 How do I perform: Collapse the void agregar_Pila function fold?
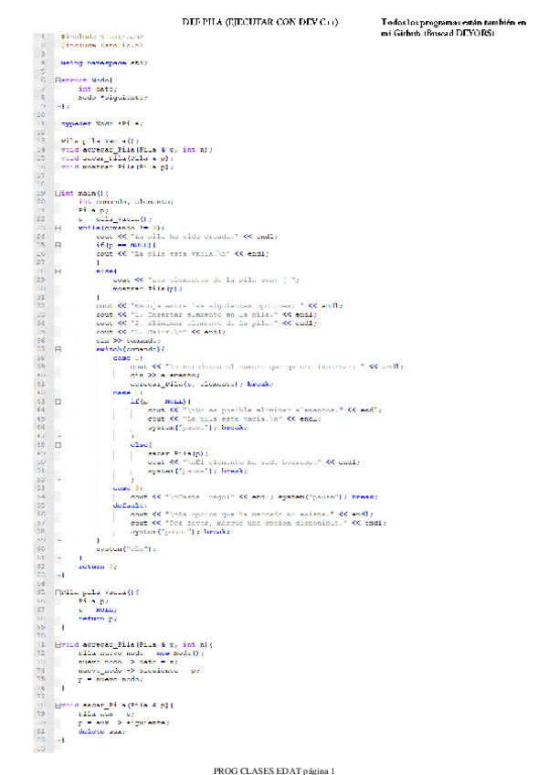click(x=58, y=644)
